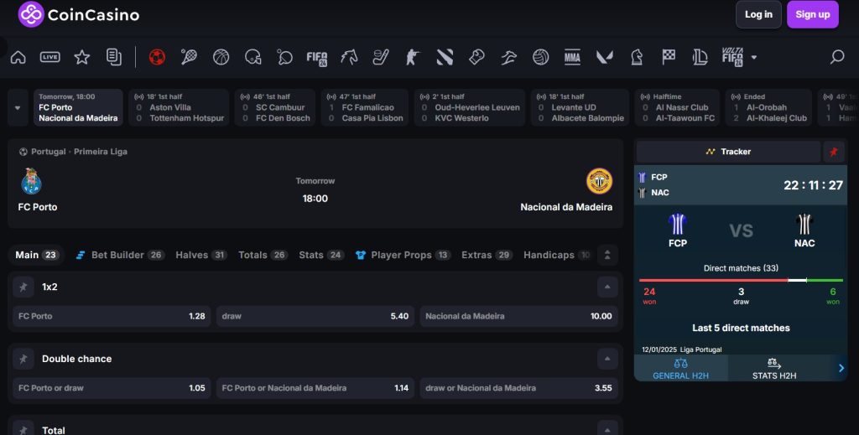This screenshot has height=435, width=859.
Task: Collapse the 1x2 market section
Action: point(607,287)
